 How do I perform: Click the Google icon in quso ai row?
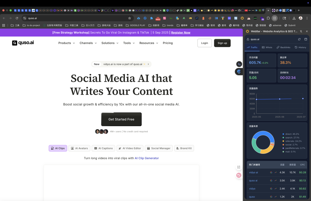pos(271,181)
